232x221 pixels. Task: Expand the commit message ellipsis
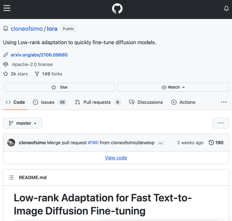point(160,143)
